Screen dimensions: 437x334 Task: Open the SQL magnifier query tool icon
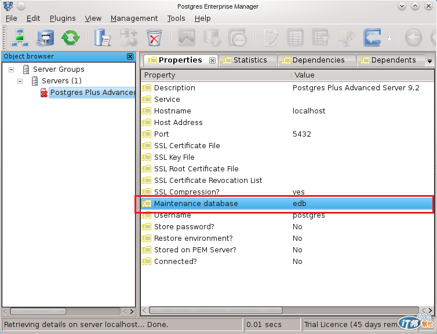click(x=238, y=38)
